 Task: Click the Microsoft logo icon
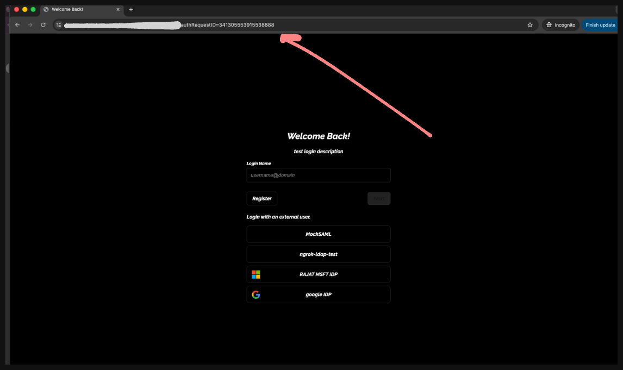coord(256,274)
